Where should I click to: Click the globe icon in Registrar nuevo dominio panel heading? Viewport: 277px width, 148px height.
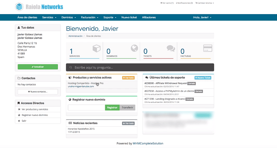[x=70, y=100]
